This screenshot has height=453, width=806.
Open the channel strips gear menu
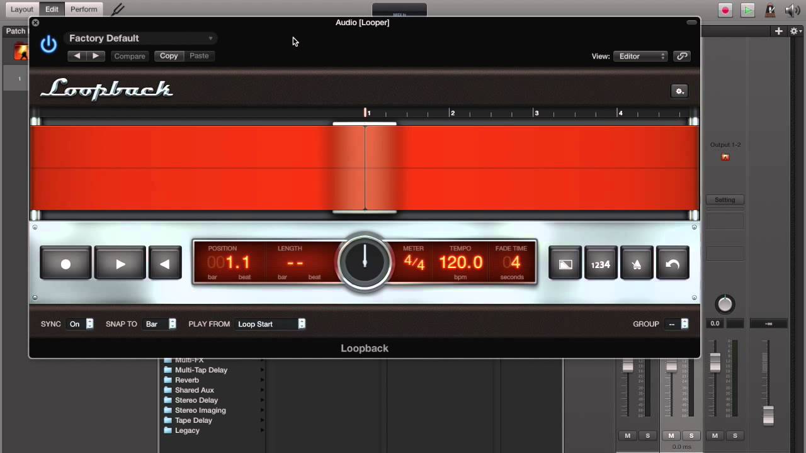pos(795,31)
